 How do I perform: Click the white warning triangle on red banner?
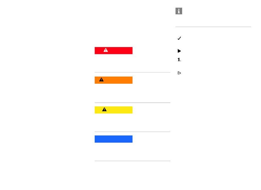(106, 50)
